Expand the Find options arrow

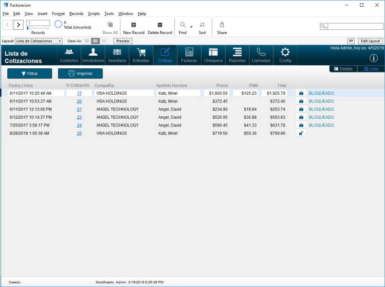pyautogui.click(x=191, y=26)
